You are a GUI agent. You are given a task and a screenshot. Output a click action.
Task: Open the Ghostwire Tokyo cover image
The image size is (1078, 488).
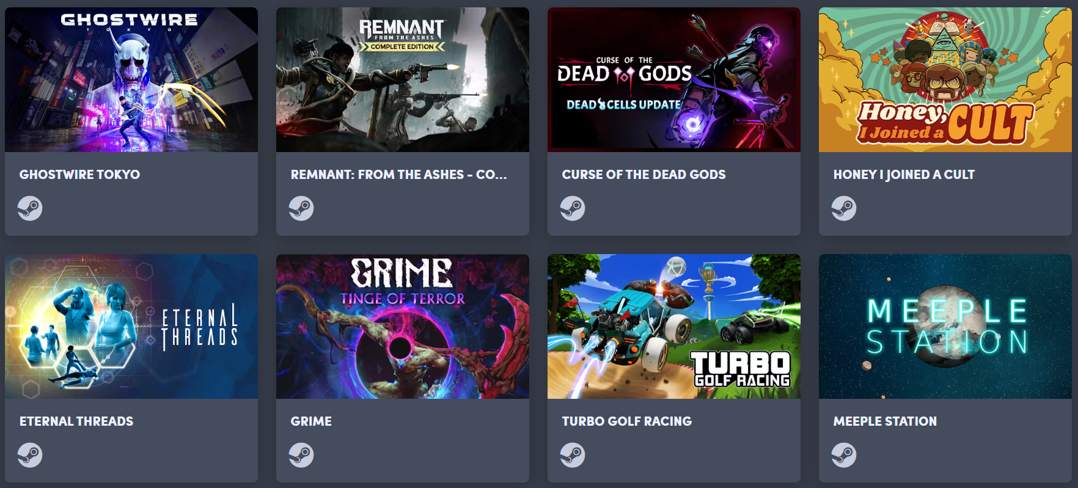131,79
